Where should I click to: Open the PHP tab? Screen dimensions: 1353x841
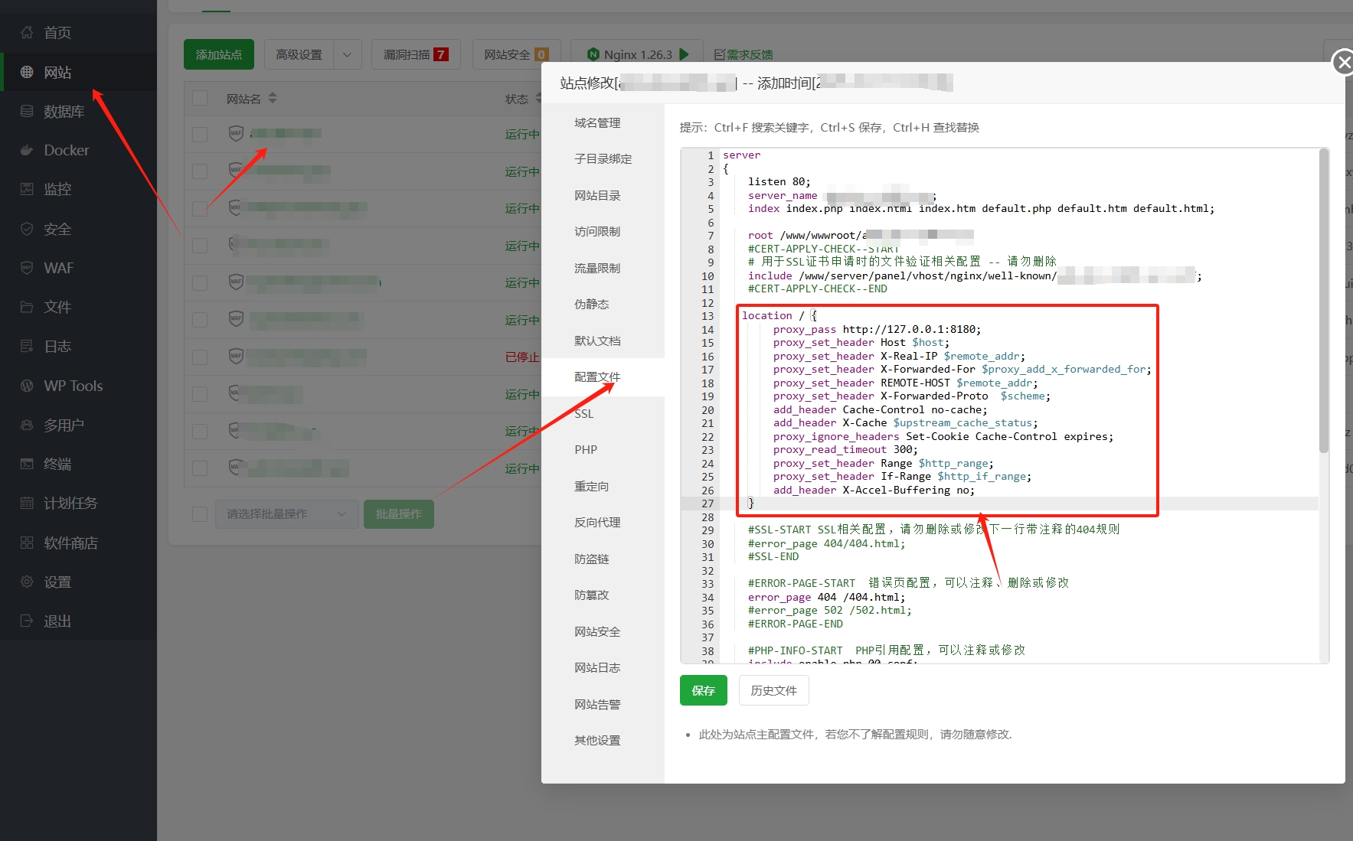pyautogui.click(x=586, y=449)
